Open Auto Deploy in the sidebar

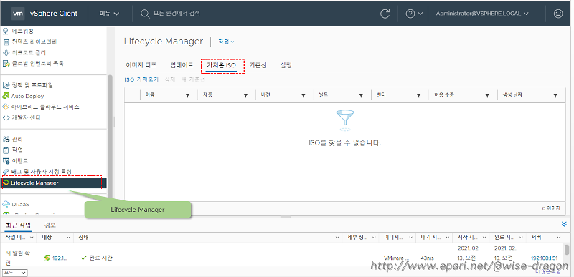coord(27,96)
